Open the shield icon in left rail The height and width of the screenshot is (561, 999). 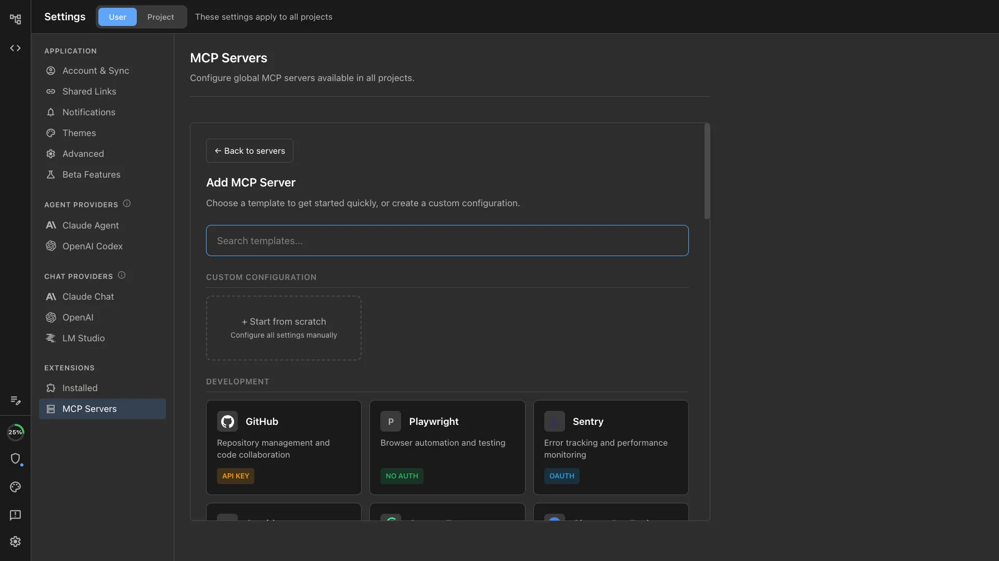[15, 459]
